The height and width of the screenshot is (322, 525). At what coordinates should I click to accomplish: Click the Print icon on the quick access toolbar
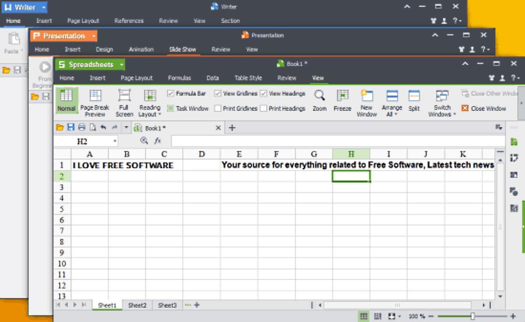[81, 128]
